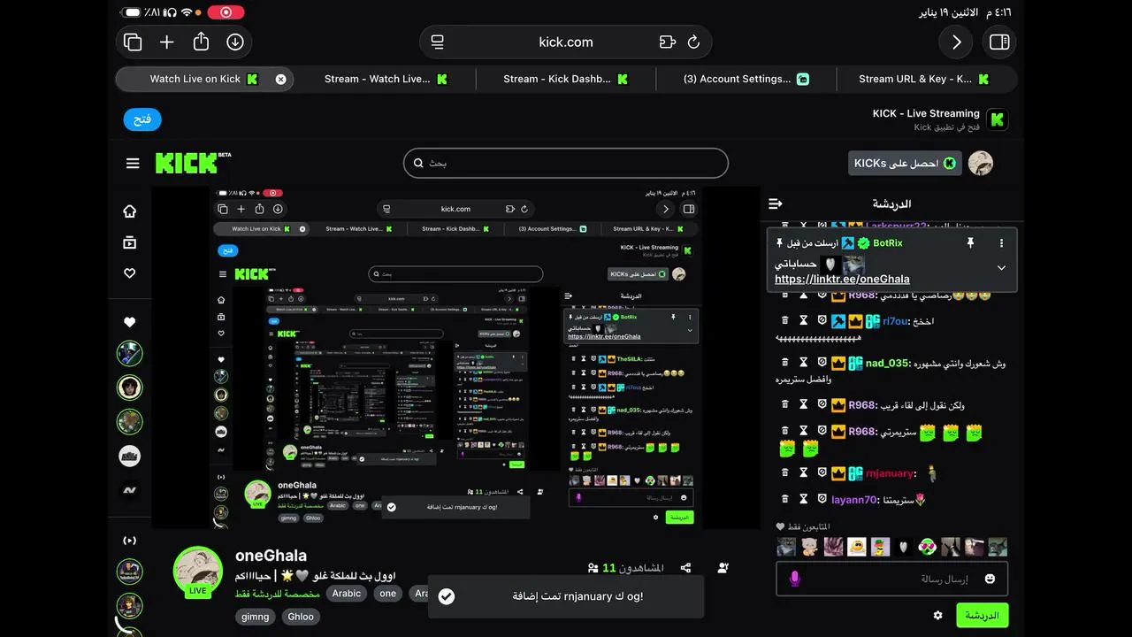Open second followed channel avatar in sidebar
This screenshot has width=1132, height=637.
(x=130, y=388)
